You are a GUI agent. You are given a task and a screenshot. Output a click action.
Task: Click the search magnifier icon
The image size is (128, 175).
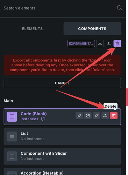(120, 8)
